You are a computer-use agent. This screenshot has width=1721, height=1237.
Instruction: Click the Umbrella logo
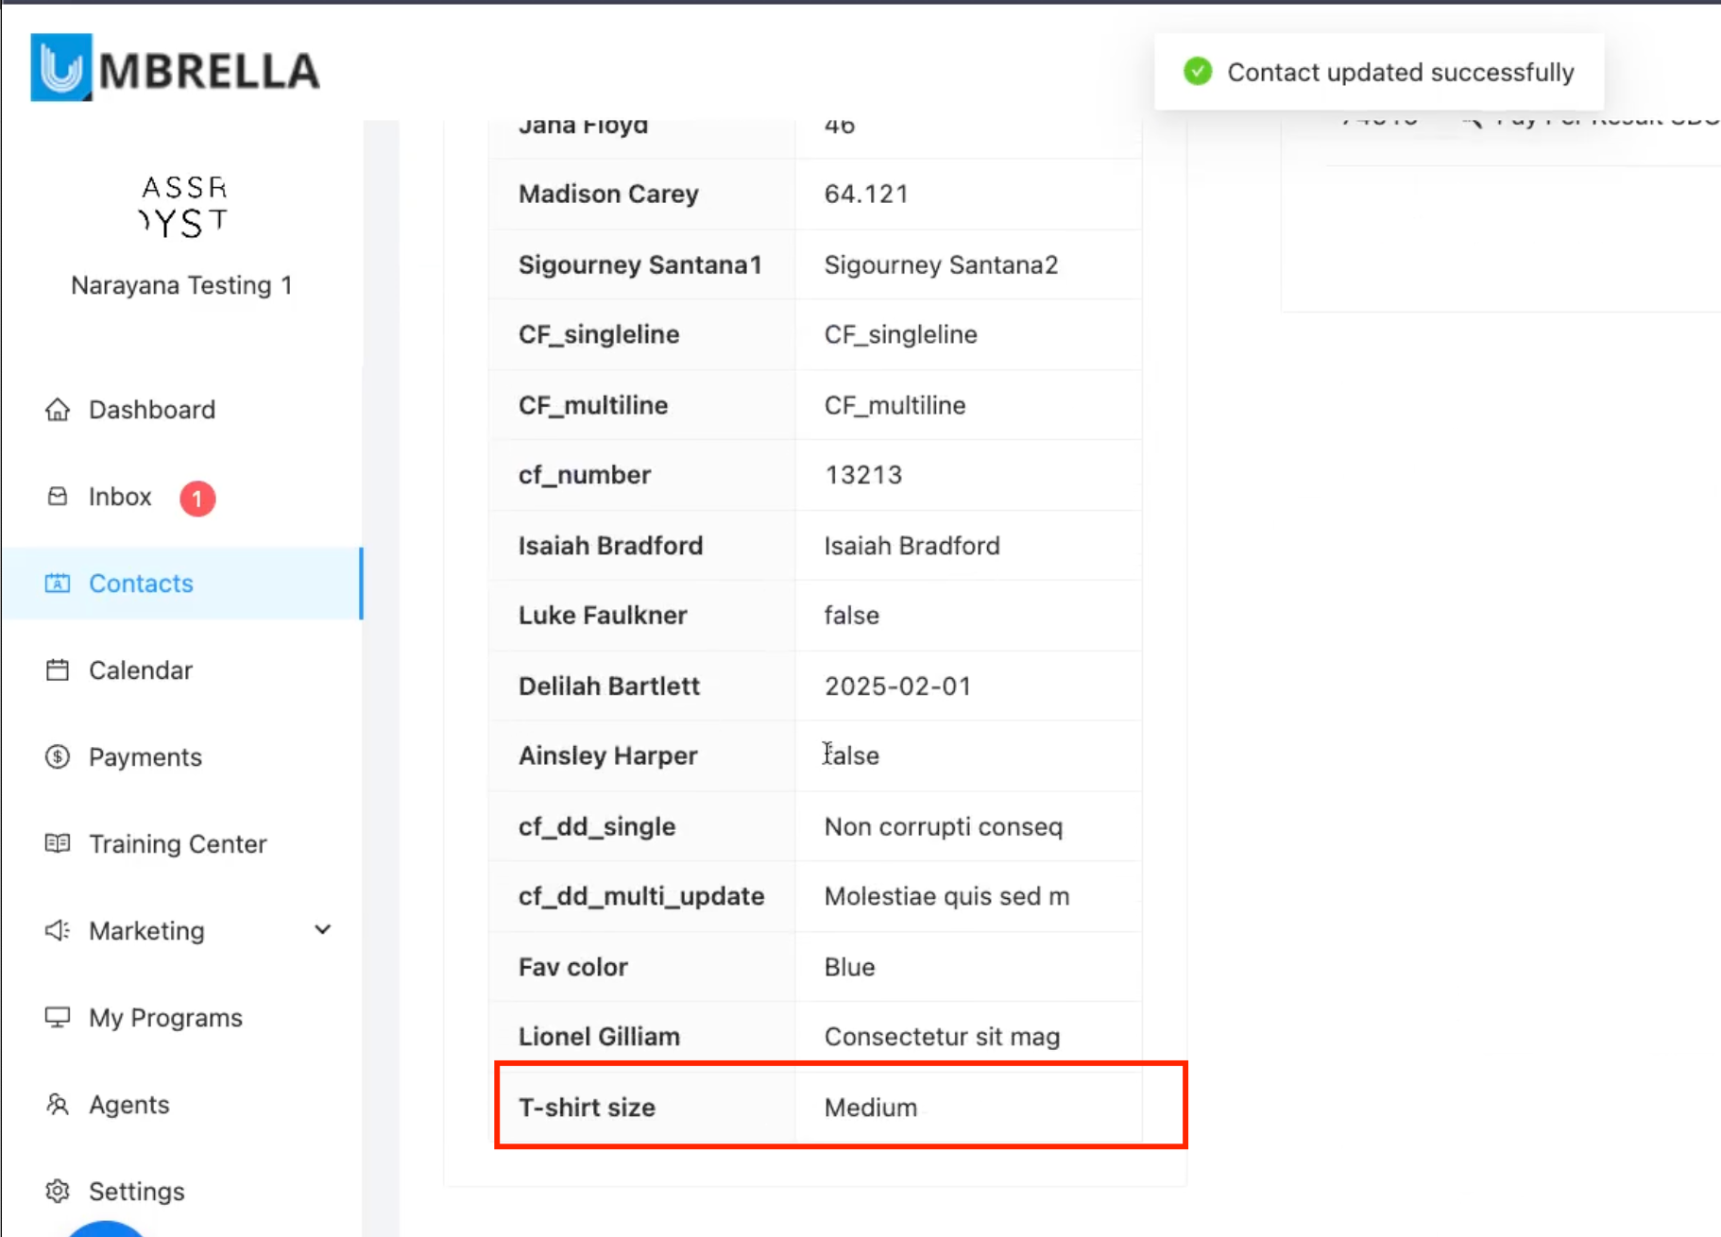point(176,69)
